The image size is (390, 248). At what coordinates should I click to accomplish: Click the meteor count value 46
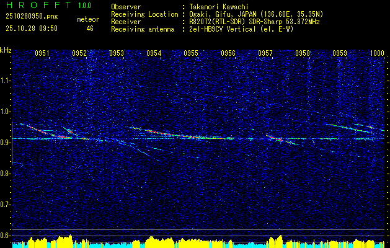coord(90,29)
